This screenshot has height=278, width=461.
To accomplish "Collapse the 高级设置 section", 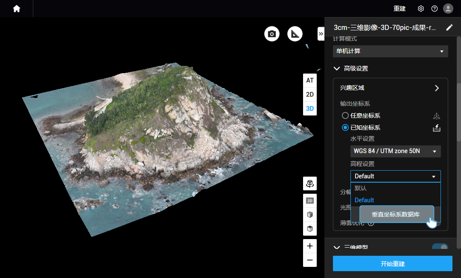I will tap(337, 68).
